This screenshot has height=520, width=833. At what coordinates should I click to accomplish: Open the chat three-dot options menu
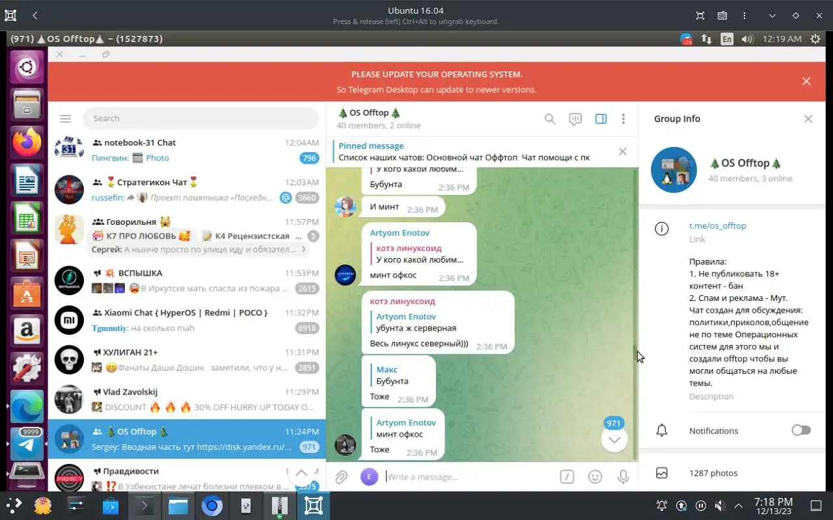[623, 119]
